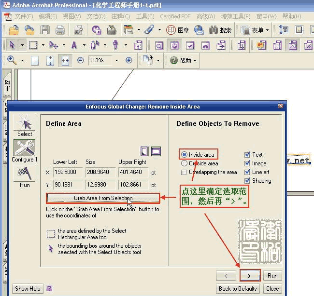This screenshot has width=314, height=296.
Task: Open the 视图(V) menu
Action: click(72, 16)
